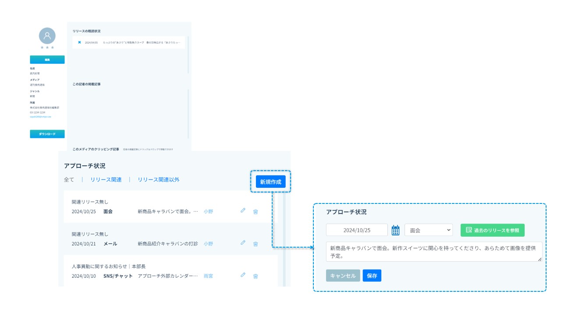Screen dimensions: 561x315
Task: Open pencil editor for the SNS/チャット entry
Action: coord(243,275)
